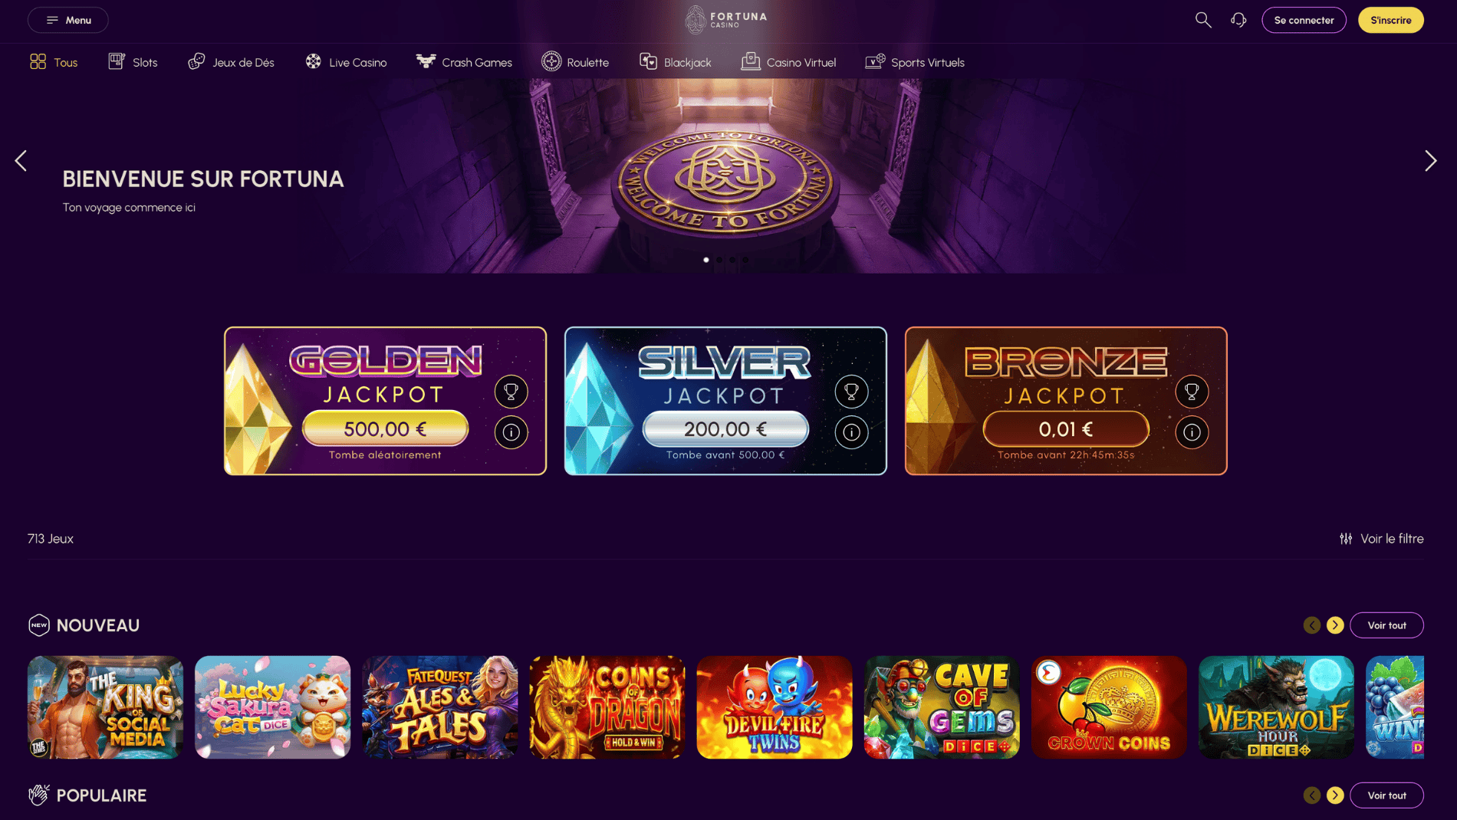This screenshot has height=820, width=1457.
Task: Open Voir le filtre panel
Action: point(1381,539)
